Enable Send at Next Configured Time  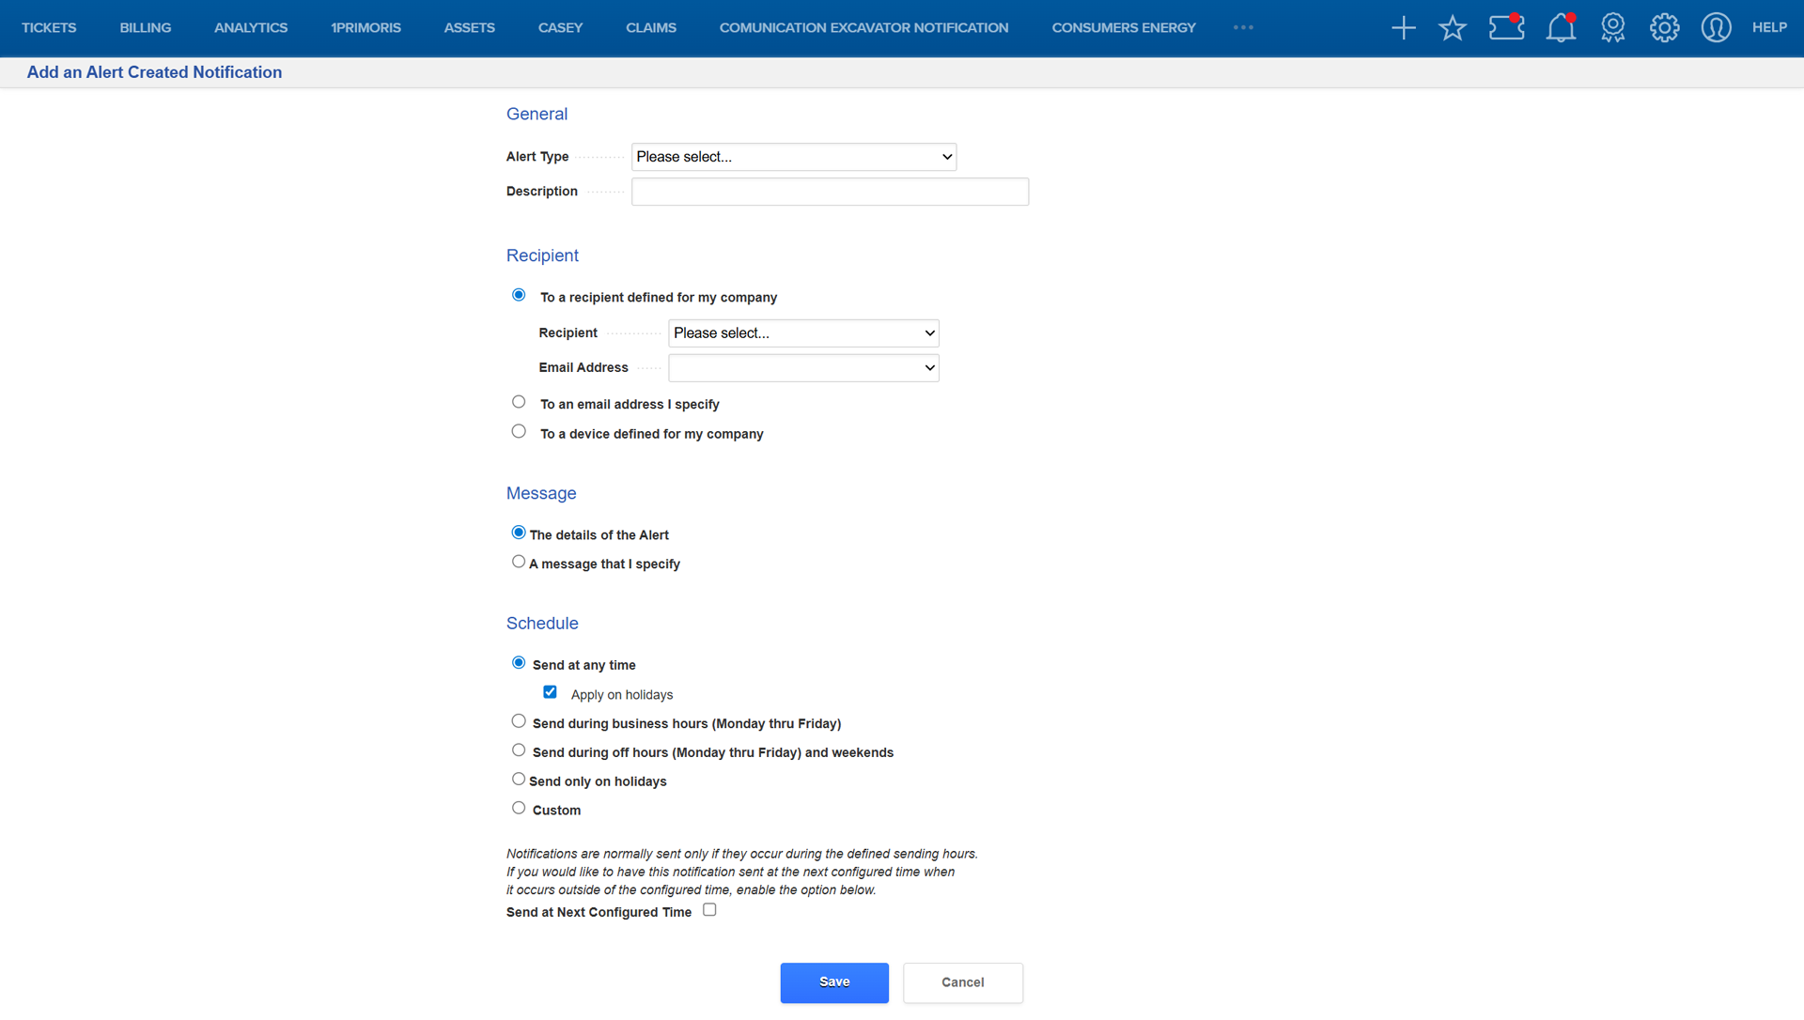coord(709,910)
